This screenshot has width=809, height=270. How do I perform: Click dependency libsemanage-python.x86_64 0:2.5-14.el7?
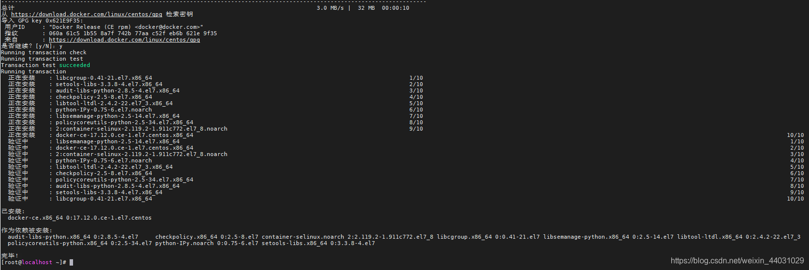[x=608, y=237]
